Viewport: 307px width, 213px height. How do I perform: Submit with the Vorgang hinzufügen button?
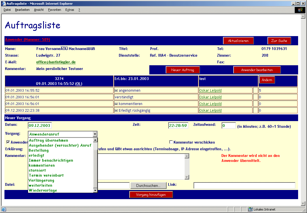[x=151, y=195]
